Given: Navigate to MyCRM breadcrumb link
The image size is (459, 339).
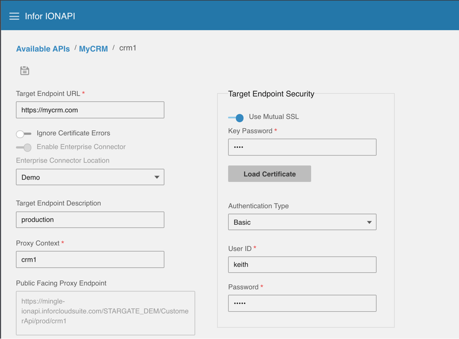Looking at the screenshot, I should click(93, 49).
